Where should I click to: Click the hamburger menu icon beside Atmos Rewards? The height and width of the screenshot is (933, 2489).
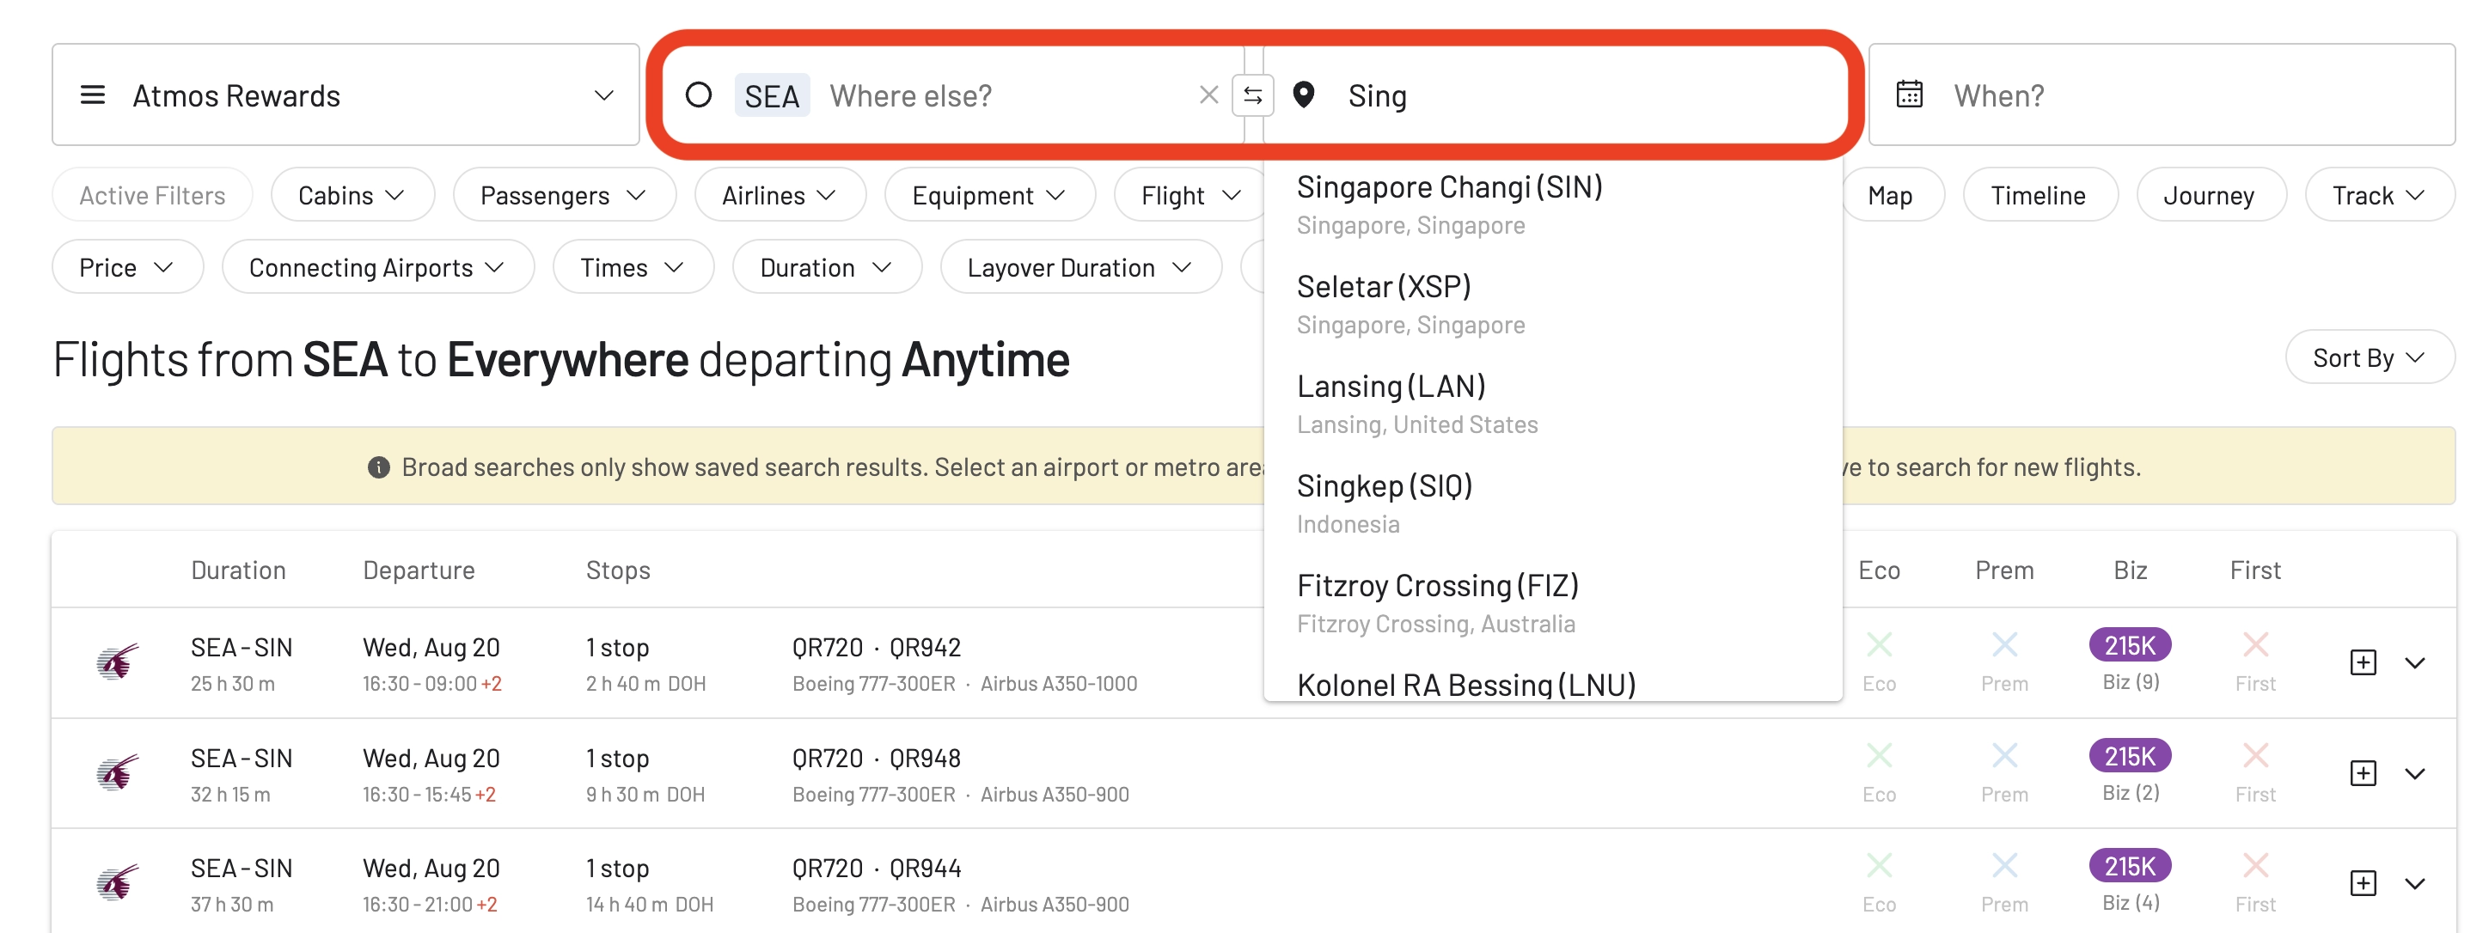click(x=93, y=95)
